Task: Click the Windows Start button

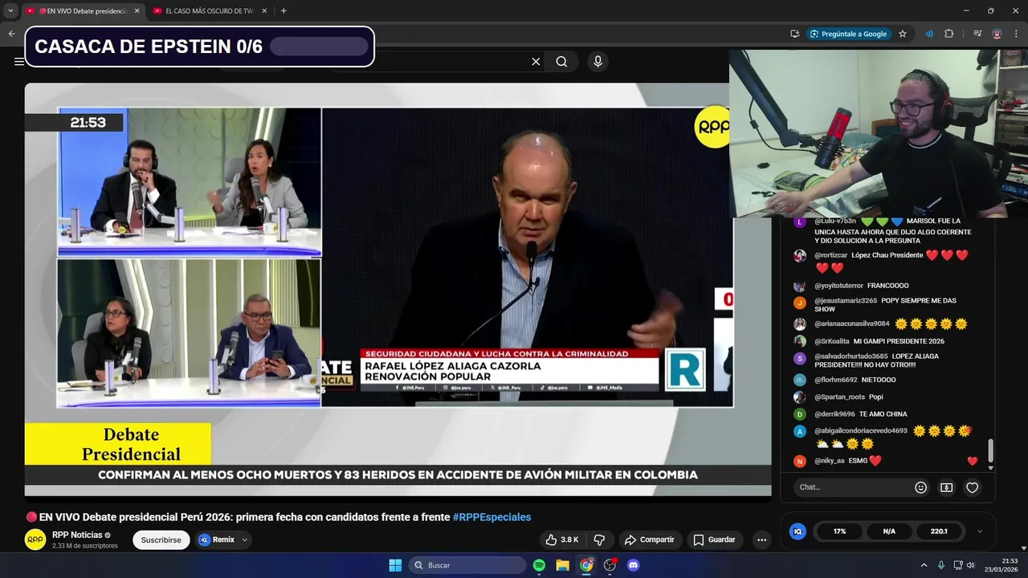Action: click(395, 565)
